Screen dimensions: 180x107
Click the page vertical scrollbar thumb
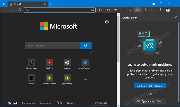coord(118,39)
